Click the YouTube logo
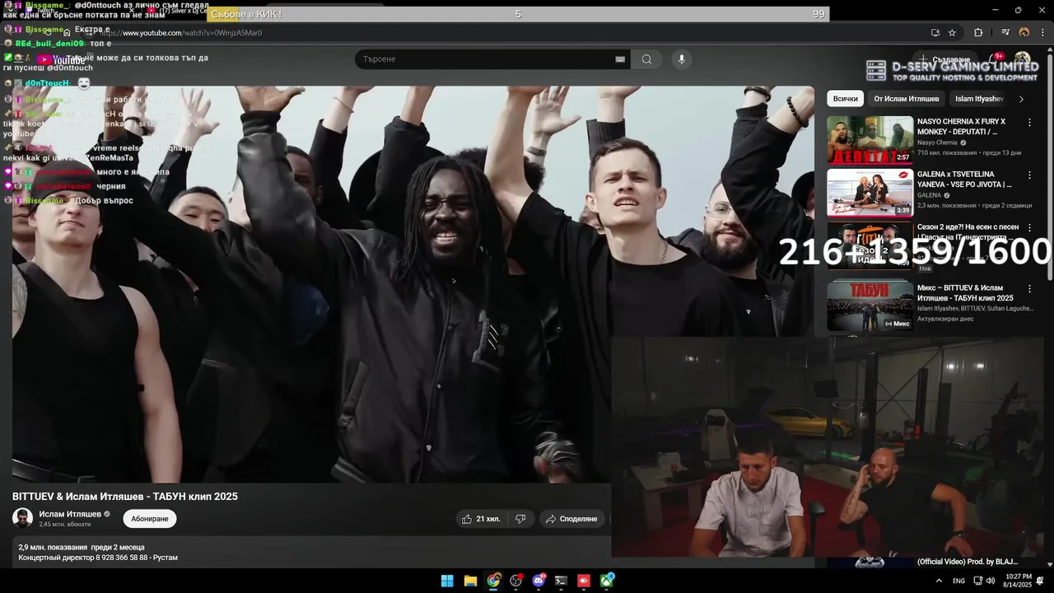The height and width of the screenshot is (593, 1054). pos(61,59)
